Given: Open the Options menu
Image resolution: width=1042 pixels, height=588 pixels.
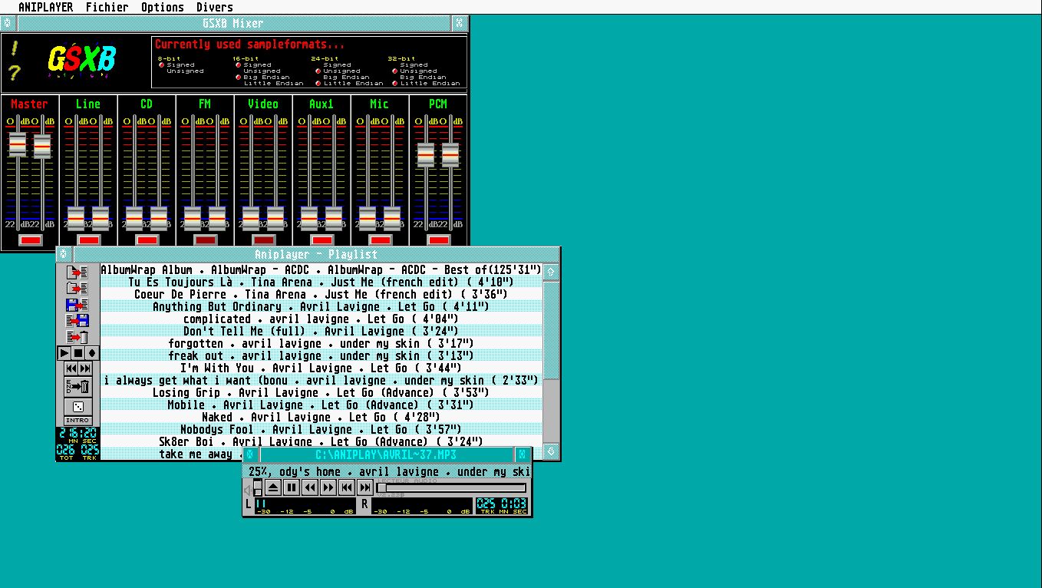Looking at the screenshot, I should coord(162,7).
